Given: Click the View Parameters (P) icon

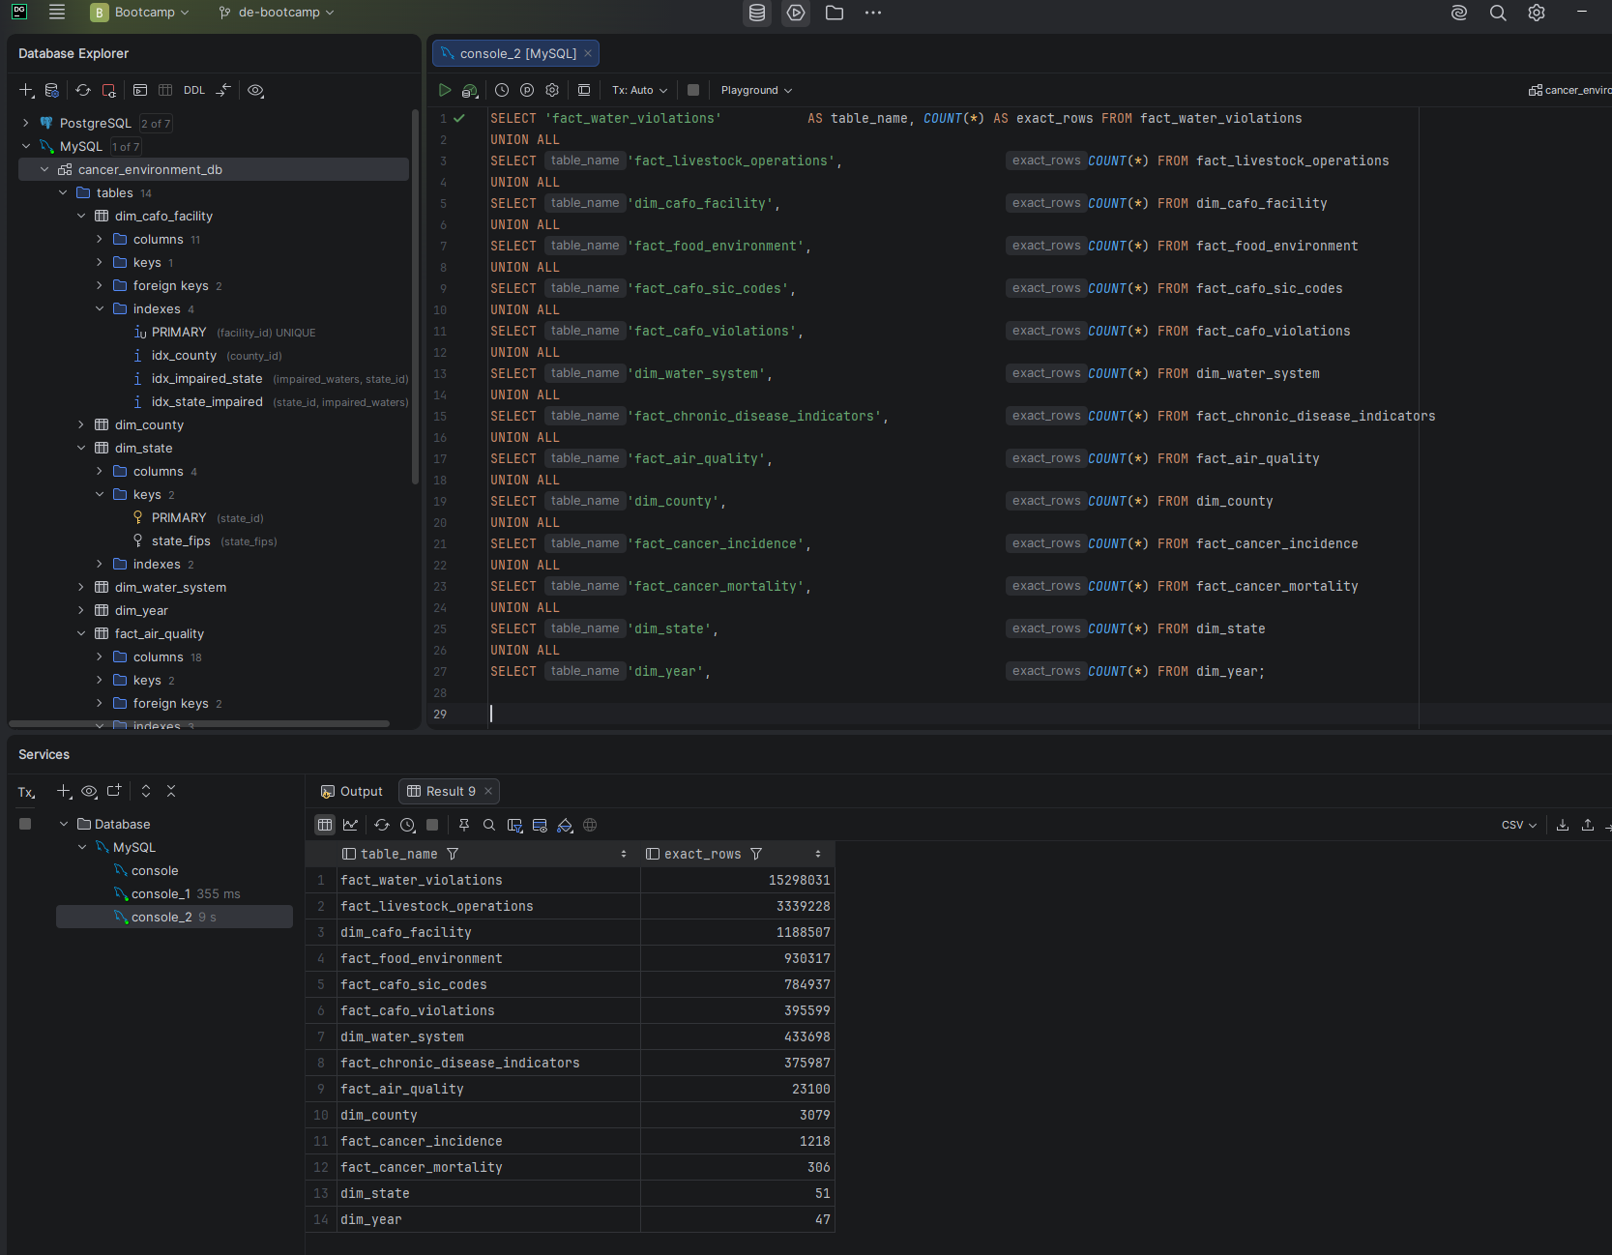Looking at the screenshot, I should 527,90.
